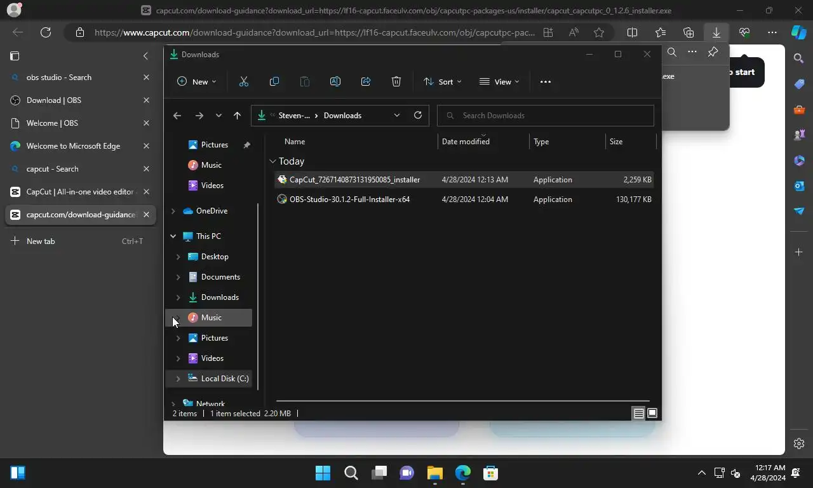Collapse This PC tree node
This screenshot has height=488, width=813.
[x=173, y=236]
